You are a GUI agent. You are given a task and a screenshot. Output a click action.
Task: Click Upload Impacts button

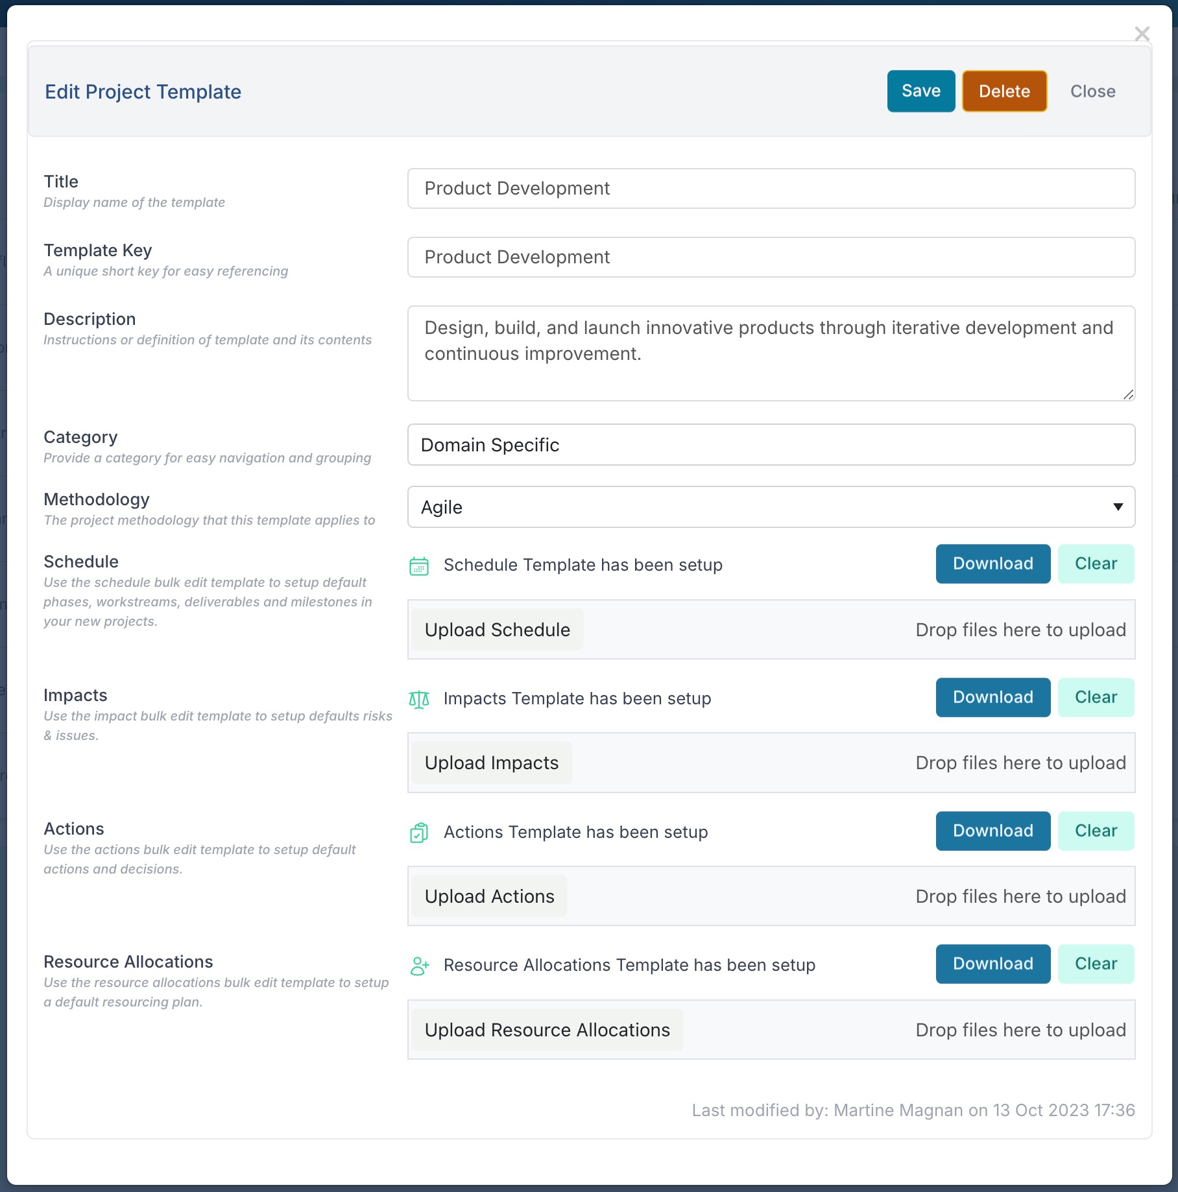492,763
